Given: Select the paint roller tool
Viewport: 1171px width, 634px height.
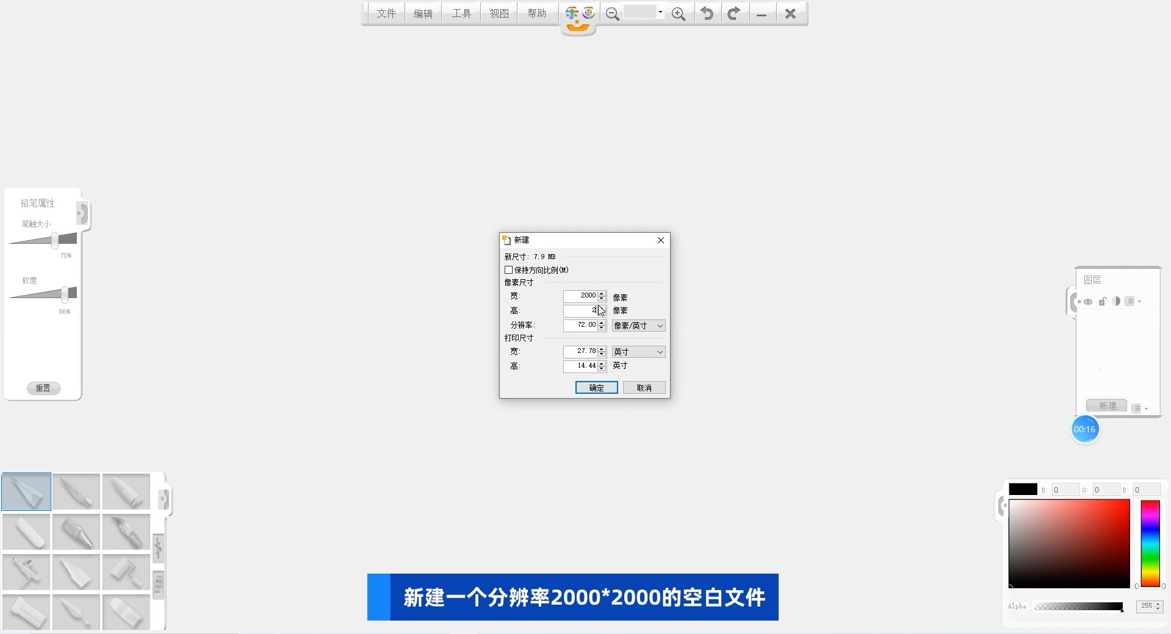Looking at the screenshot, I should click(126, 572).
